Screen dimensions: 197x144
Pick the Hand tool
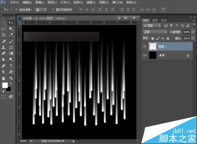point(4,78)
